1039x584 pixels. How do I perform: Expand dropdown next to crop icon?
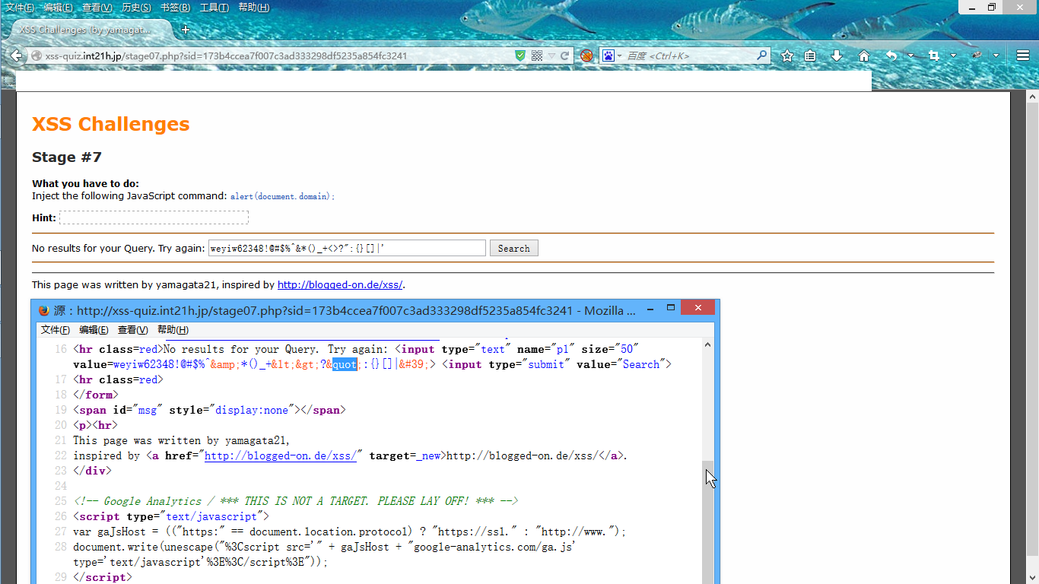[x=953, y=56]
